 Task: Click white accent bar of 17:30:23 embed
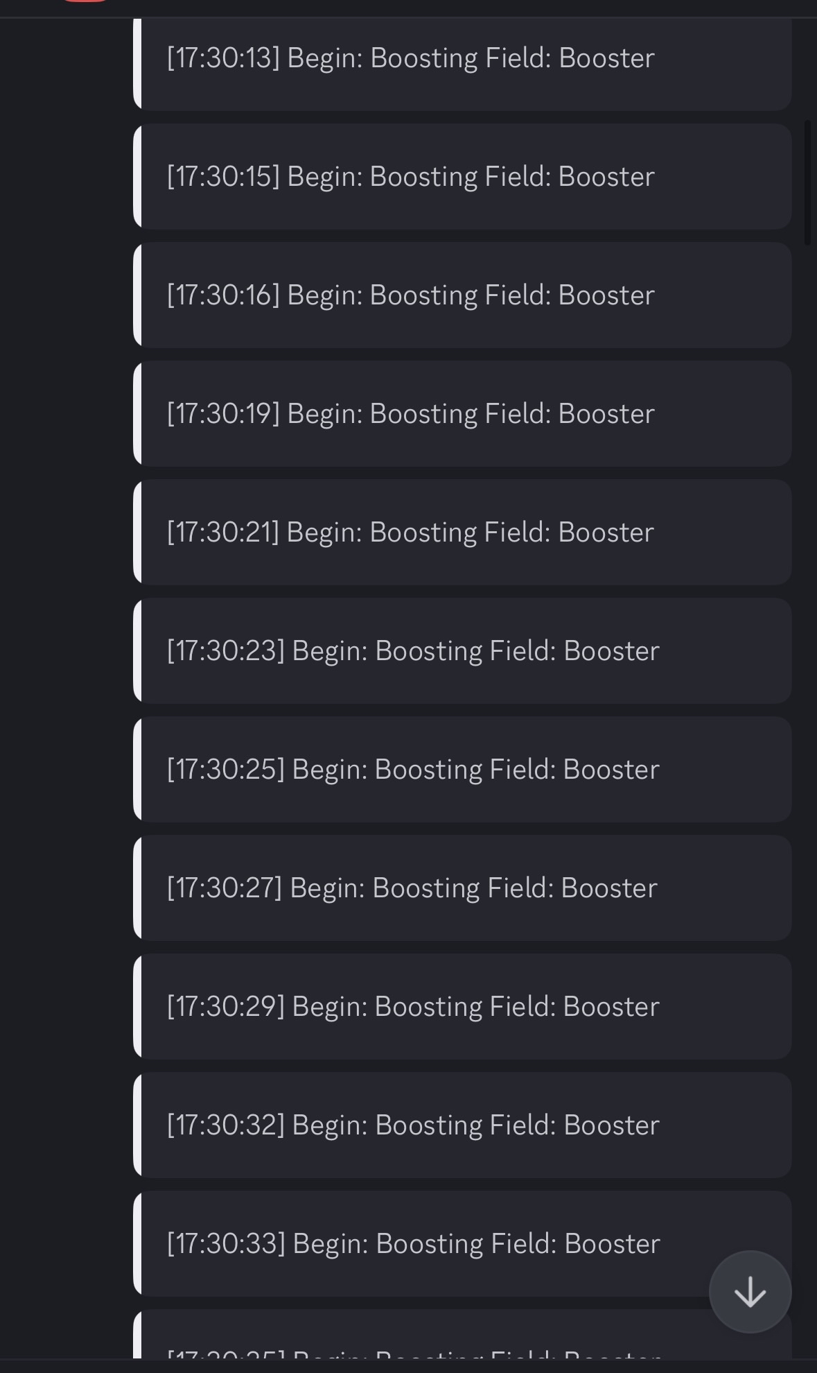(x=137, y=650)
